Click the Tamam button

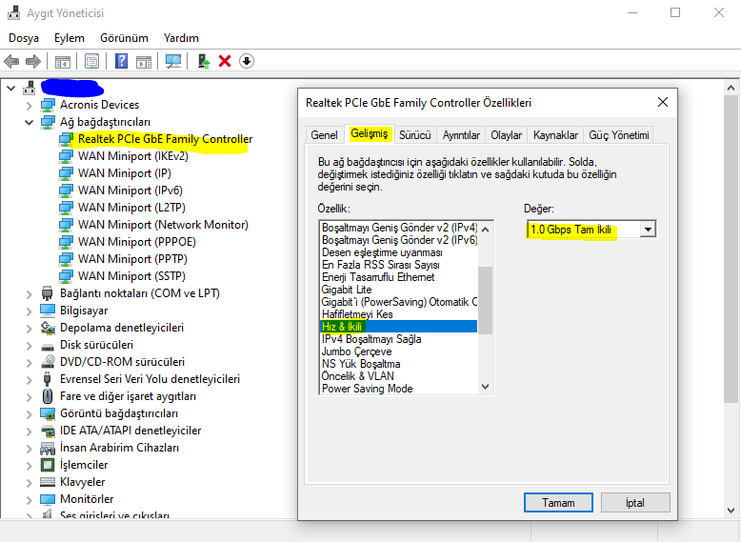coord(558,503)
